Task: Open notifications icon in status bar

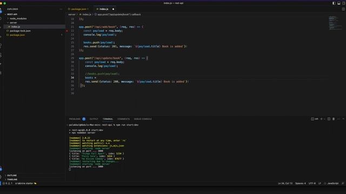Action: [343, 183]
